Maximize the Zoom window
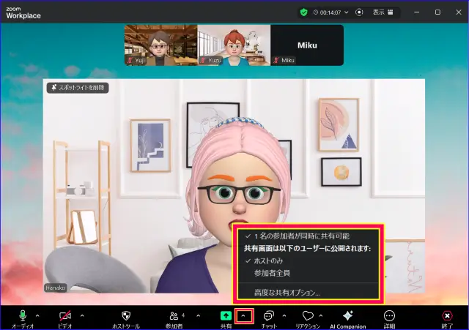 click(437, 12)
